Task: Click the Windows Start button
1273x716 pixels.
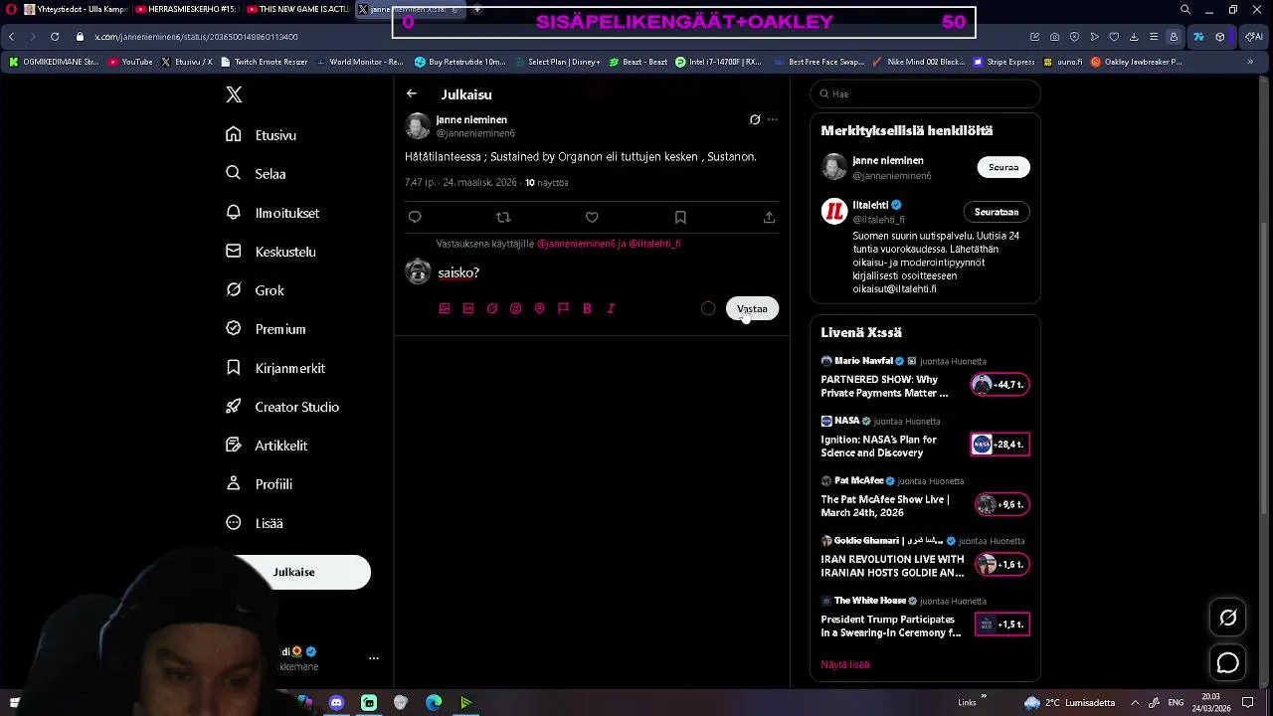Action: pyautogui.click(x=14, y=703)
